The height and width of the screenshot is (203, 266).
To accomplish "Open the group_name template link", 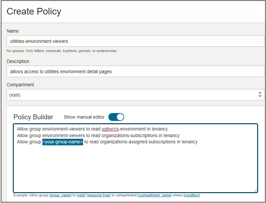I will click(x=60, y=195).
